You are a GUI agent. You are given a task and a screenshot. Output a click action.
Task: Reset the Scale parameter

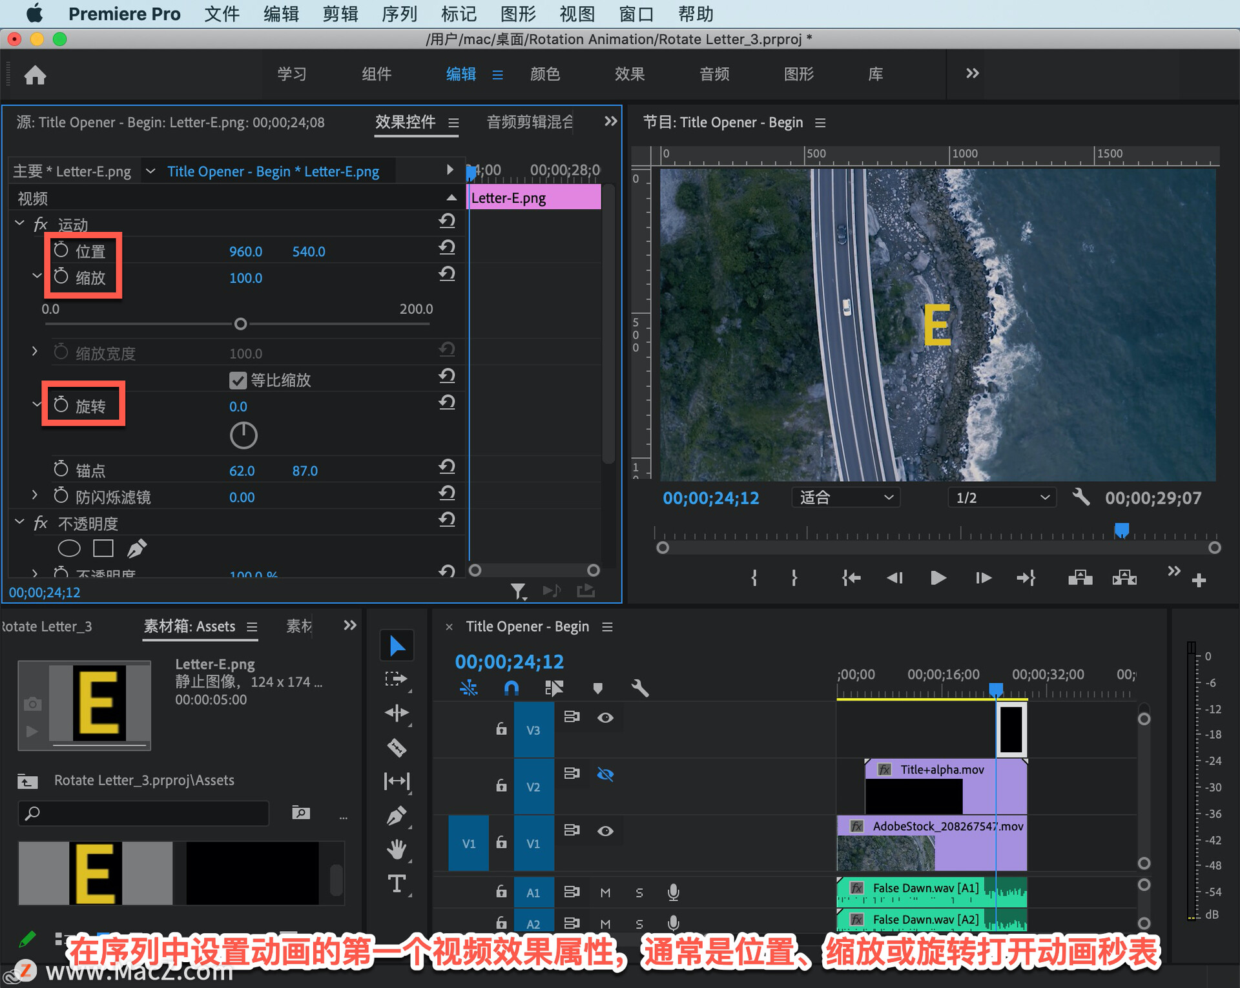447,274
